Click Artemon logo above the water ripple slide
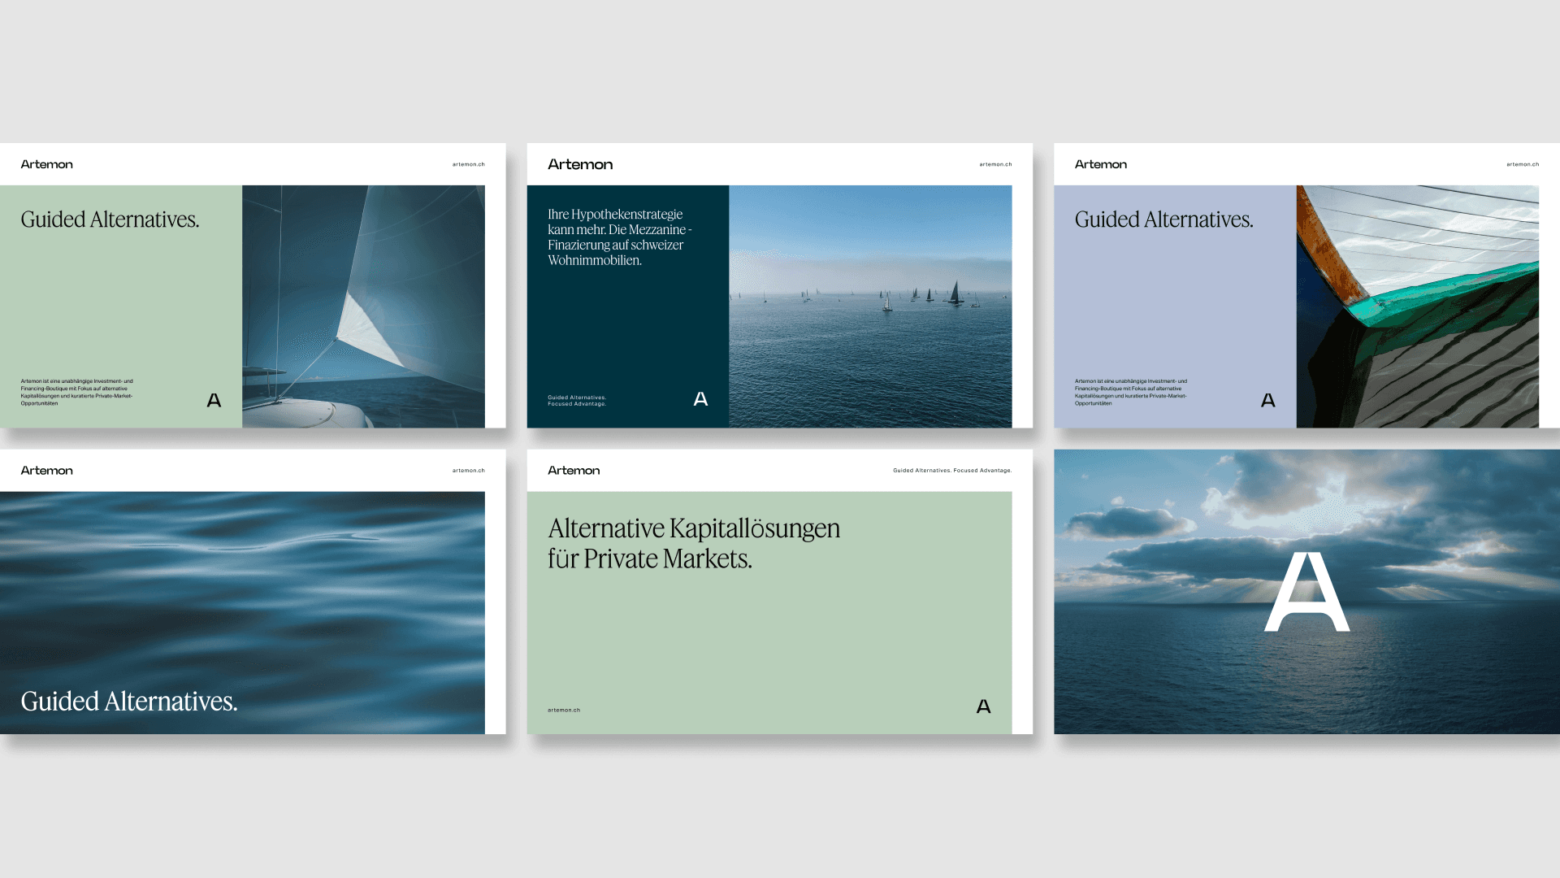 pyautogui.click(x=46, y=471)
